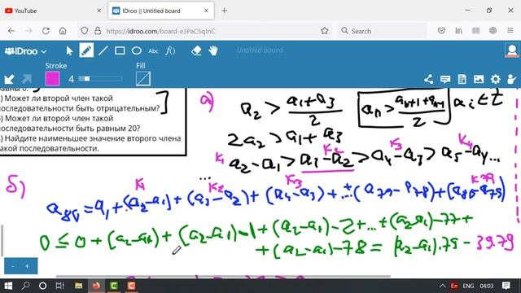Click the Redo arrow in IDroo
521x293 pixels.
click(x=27, y=79)
